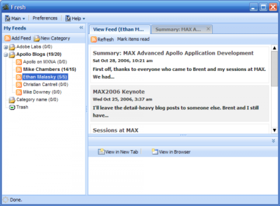The height and width of the screenshot is (206, 280).
Task: Click feed list scrollbar thumb
Action: tap(274, 69)
